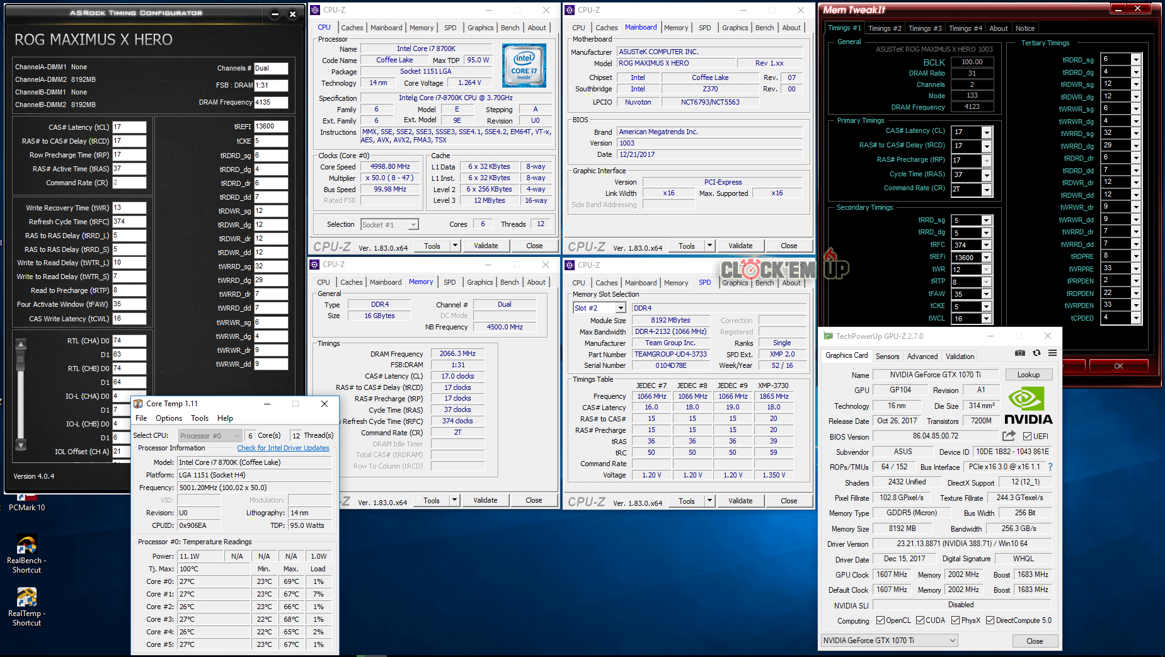Click the NVIDIA logo in GPU-Z
Screen dimensions: 1165x657
pyautogui.click(x=1028, y=406)
